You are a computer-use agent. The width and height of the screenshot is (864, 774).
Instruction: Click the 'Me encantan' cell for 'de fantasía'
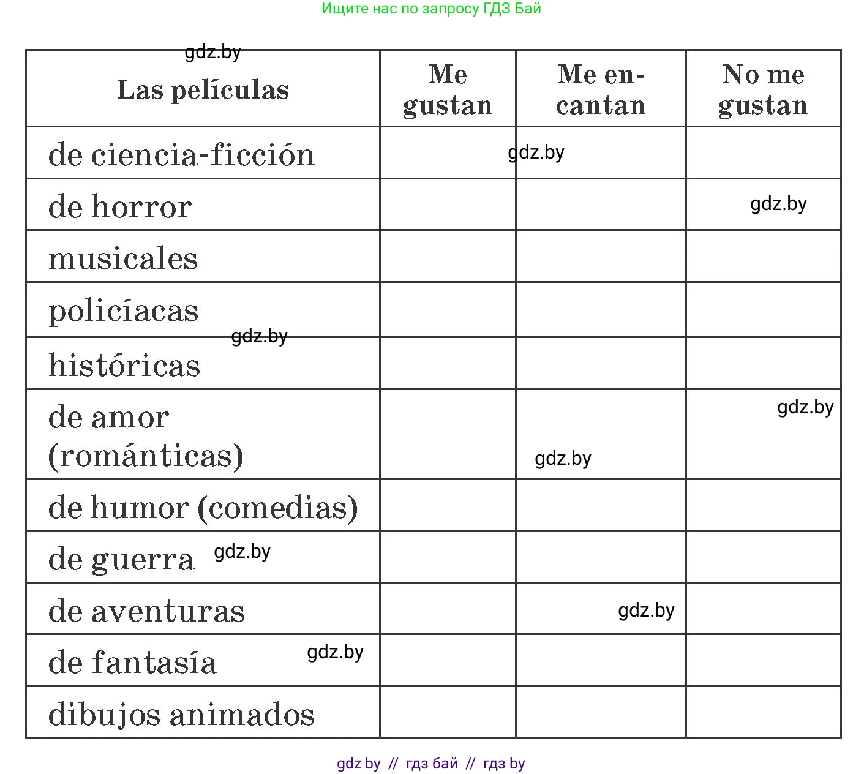(x=601, y=660)
